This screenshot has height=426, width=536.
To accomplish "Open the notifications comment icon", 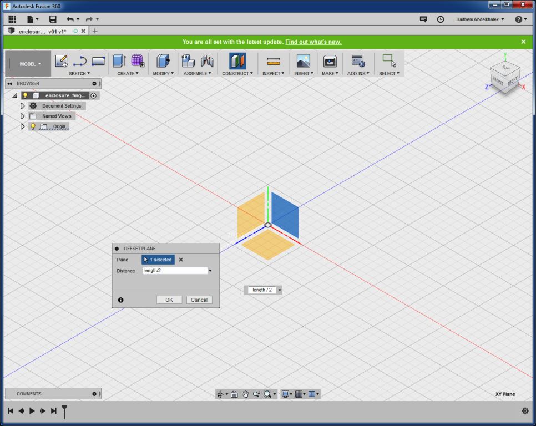I will click(423, 19).
